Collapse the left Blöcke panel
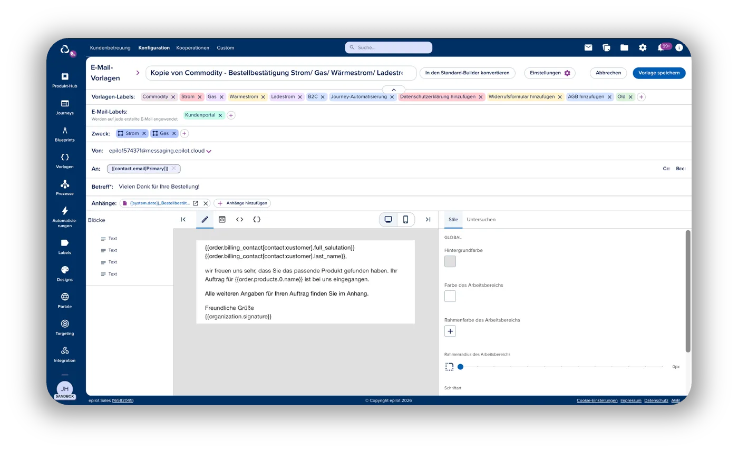The width and height of the screenshot is (738, 451). [183, 219]
